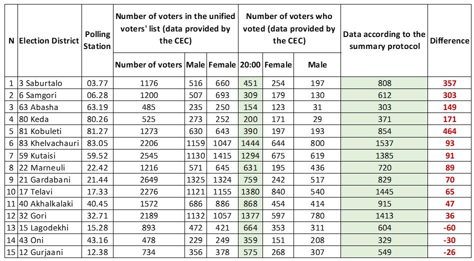Screen dimensions: 474x261
Task: Select the 3 Saburtalo district cell
Action: (x=49, y=83)
